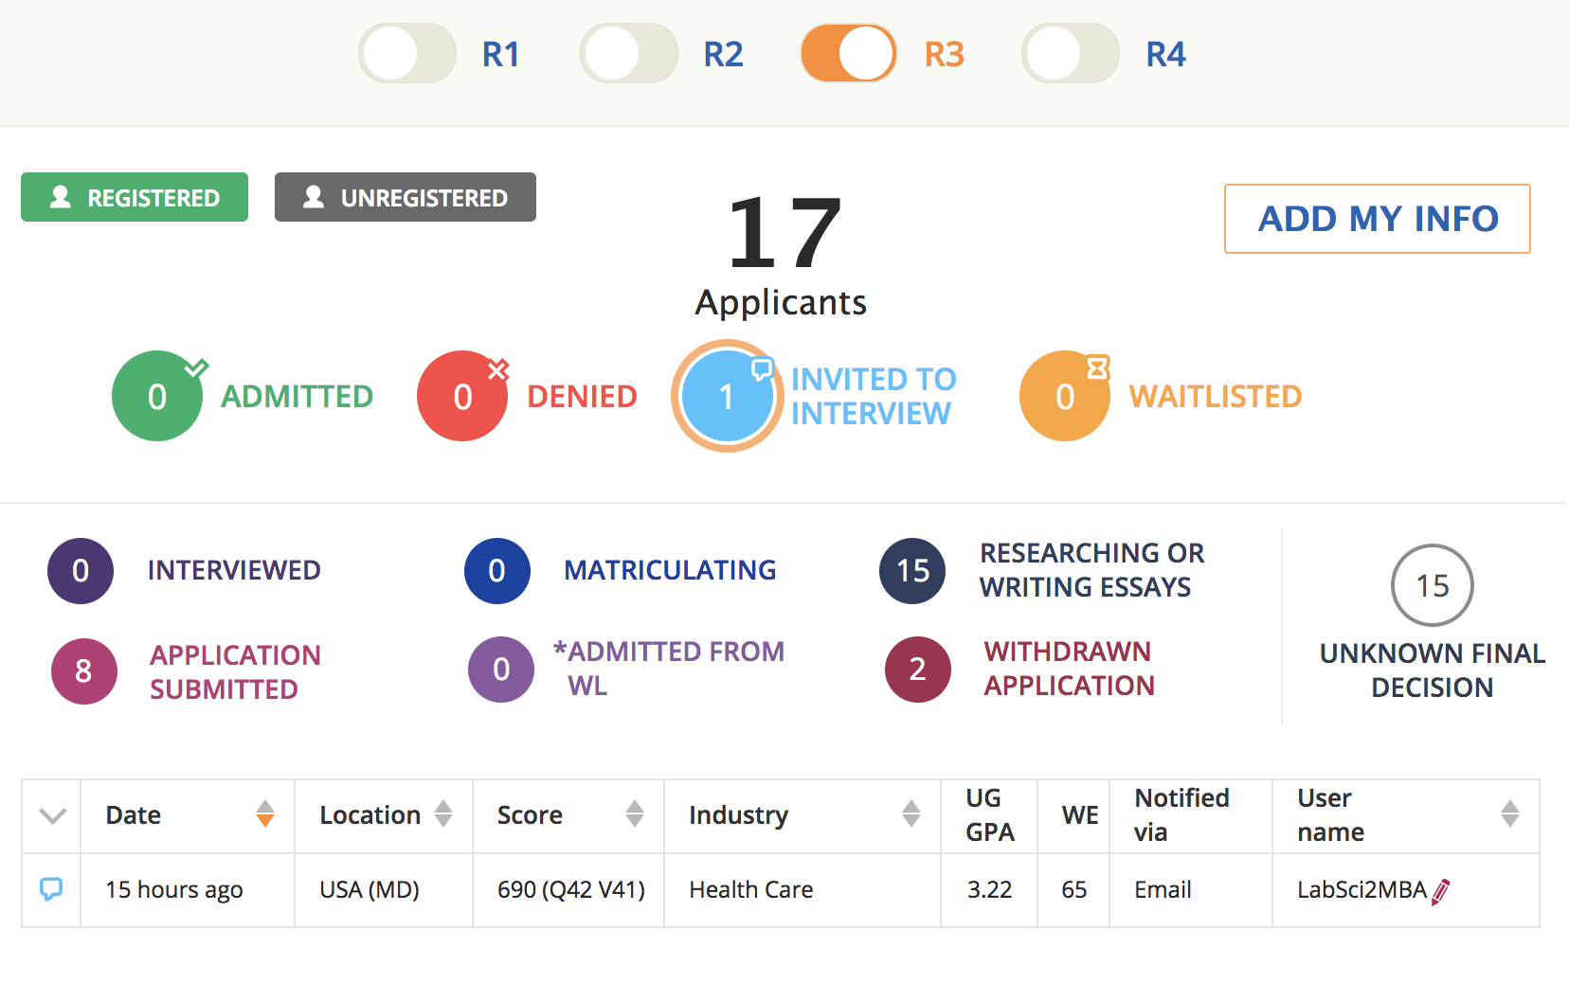Sort the table by Location column
1569x983 pixels.
(443, 814)
